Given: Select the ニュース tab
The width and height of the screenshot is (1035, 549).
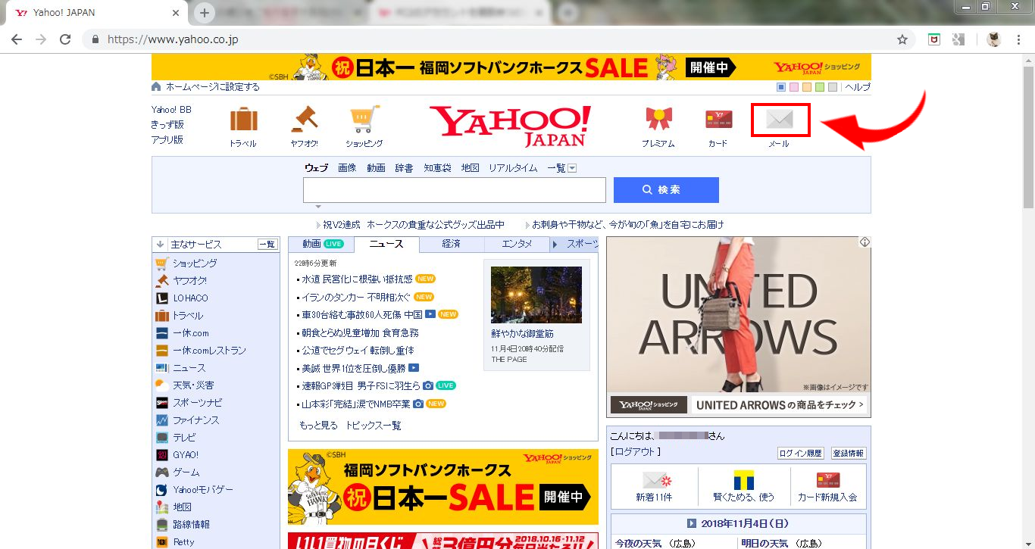Looking at the screenshot, I should 387,244.
